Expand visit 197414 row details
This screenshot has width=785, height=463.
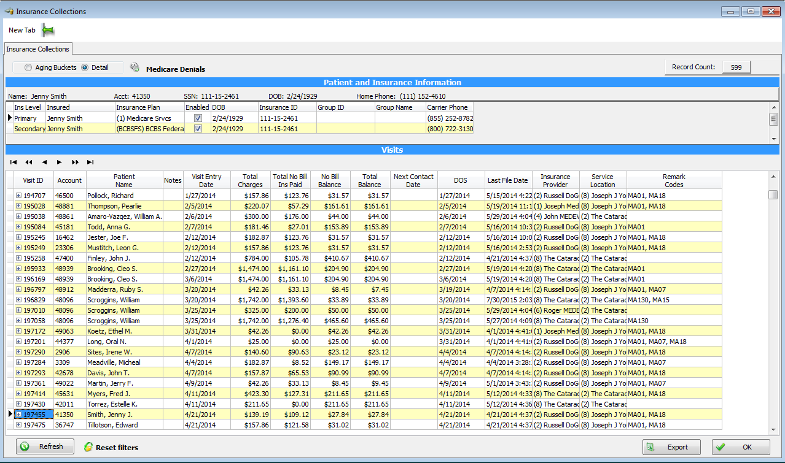pos(18,394)
